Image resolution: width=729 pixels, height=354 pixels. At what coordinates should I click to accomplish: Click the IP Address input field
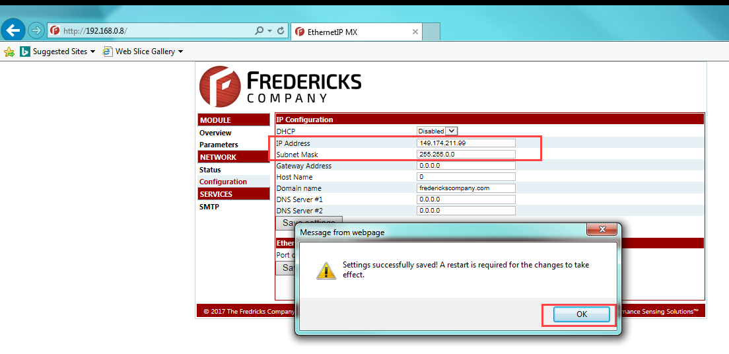(x=466, y=143)
